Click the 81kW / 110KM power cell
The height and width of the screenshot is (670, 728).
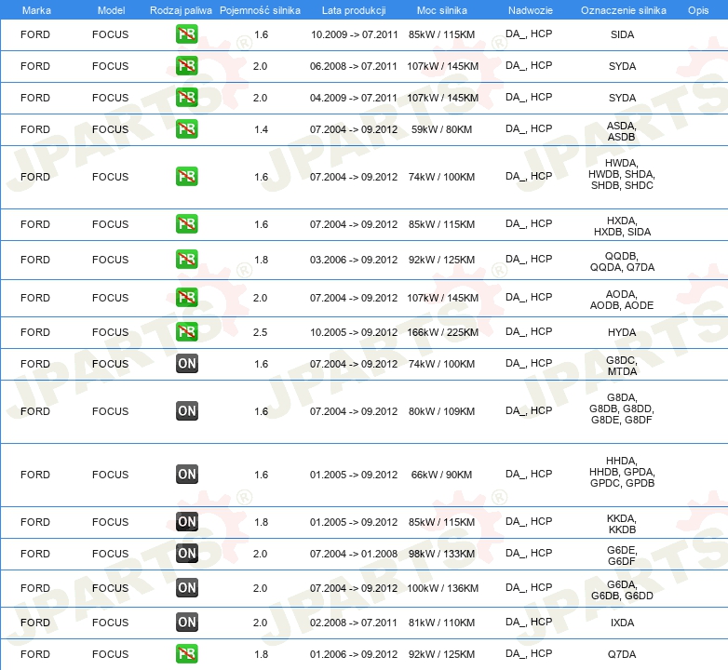[441, 623]
